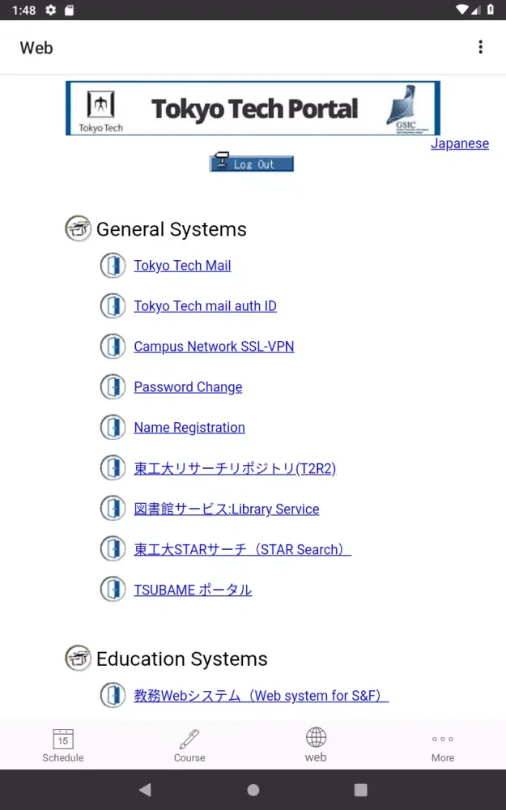Open the three-dot overflow menu
Viewport: 506px width, 810px height.
point(480,47)
